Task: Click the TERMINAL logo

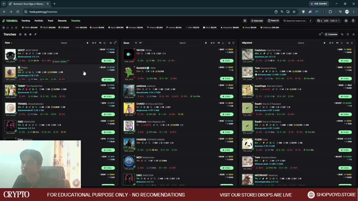Action: click(10, 21)
